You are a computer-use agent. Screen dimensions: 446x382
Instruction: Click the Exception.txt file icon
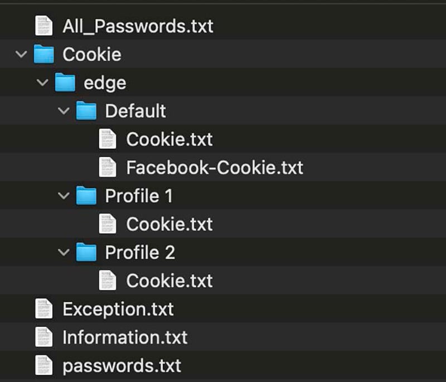click(x=43, y=308)
